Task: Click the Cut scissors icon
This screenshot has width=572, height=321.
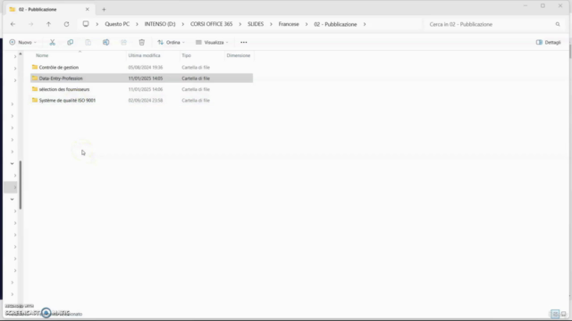Action: 52,43
